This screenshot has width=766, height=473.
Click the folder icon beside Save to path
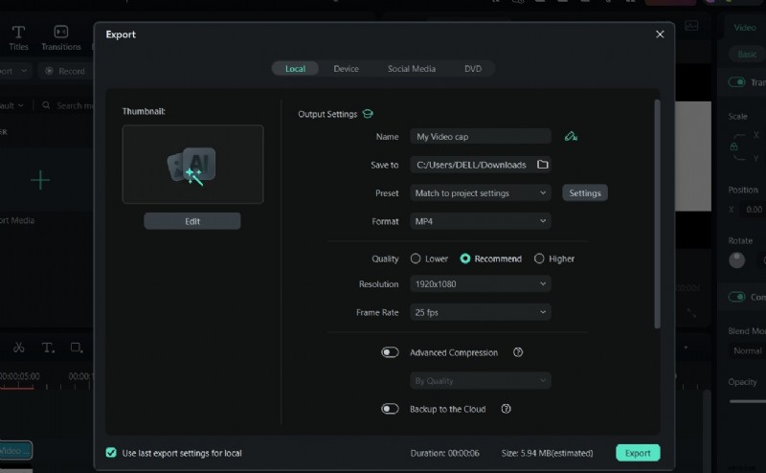[x=543, y=165]
